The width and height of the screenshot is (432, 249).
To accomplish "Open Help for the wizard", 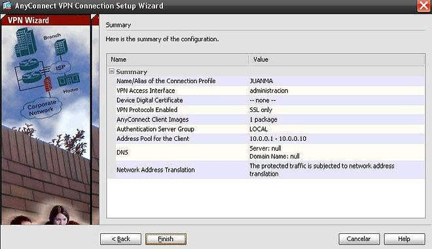I will coord(404,239).
